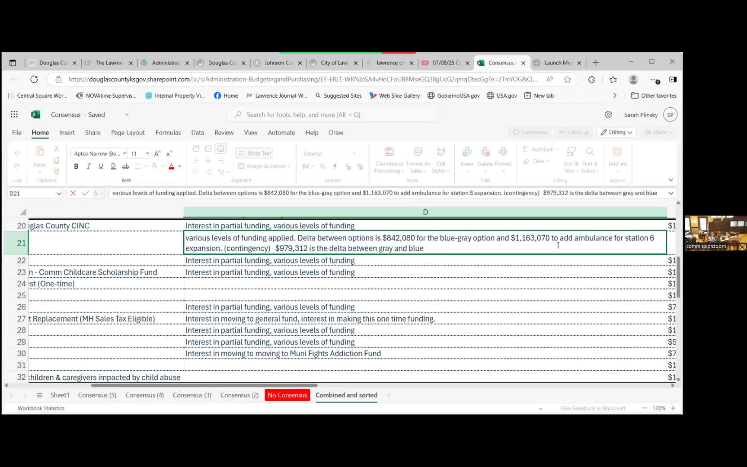Switch to the No Consensus sheet tab

coord(287,395)
